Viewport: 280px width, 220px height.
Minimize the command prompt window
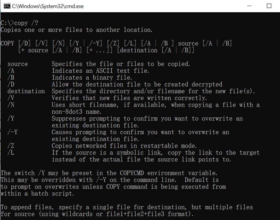click(250, 6)
